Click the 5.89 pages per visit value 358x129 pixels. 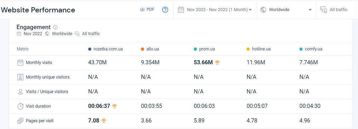(x=199, y=120)
